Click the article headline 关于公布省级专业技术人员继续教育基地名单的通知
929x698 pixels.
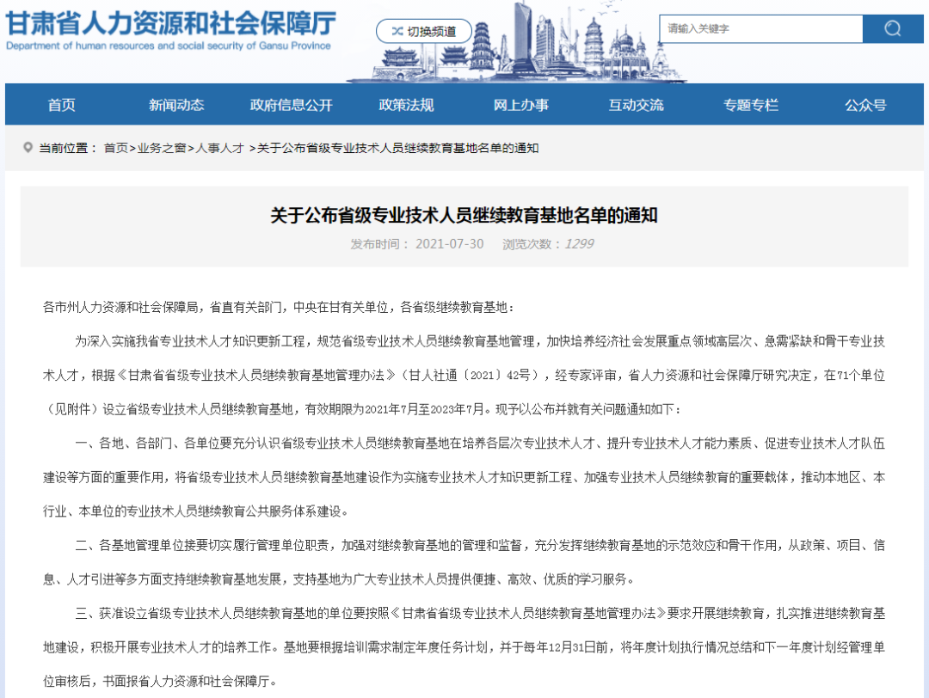[464, 215]
